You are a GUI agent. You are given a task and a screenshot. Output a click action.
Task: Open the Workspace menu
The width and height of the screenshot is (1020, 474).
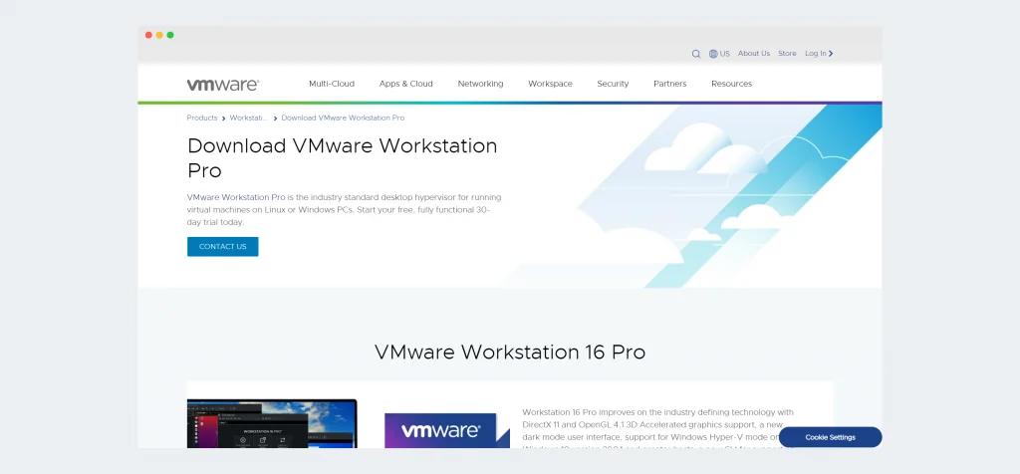(550, 84)
